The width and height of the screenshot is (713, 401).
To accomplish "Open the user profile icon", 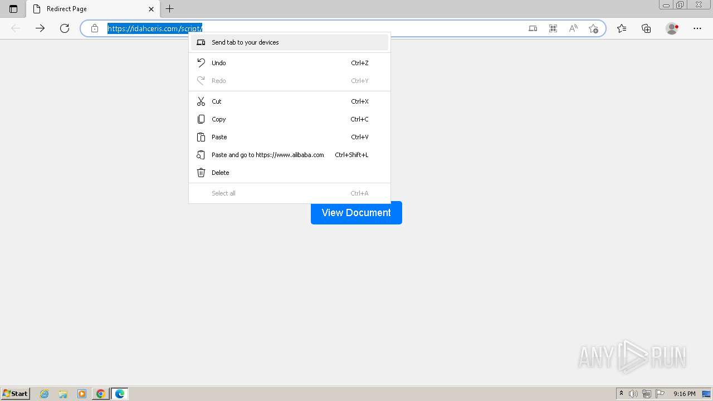I will [x=672, y=28].
